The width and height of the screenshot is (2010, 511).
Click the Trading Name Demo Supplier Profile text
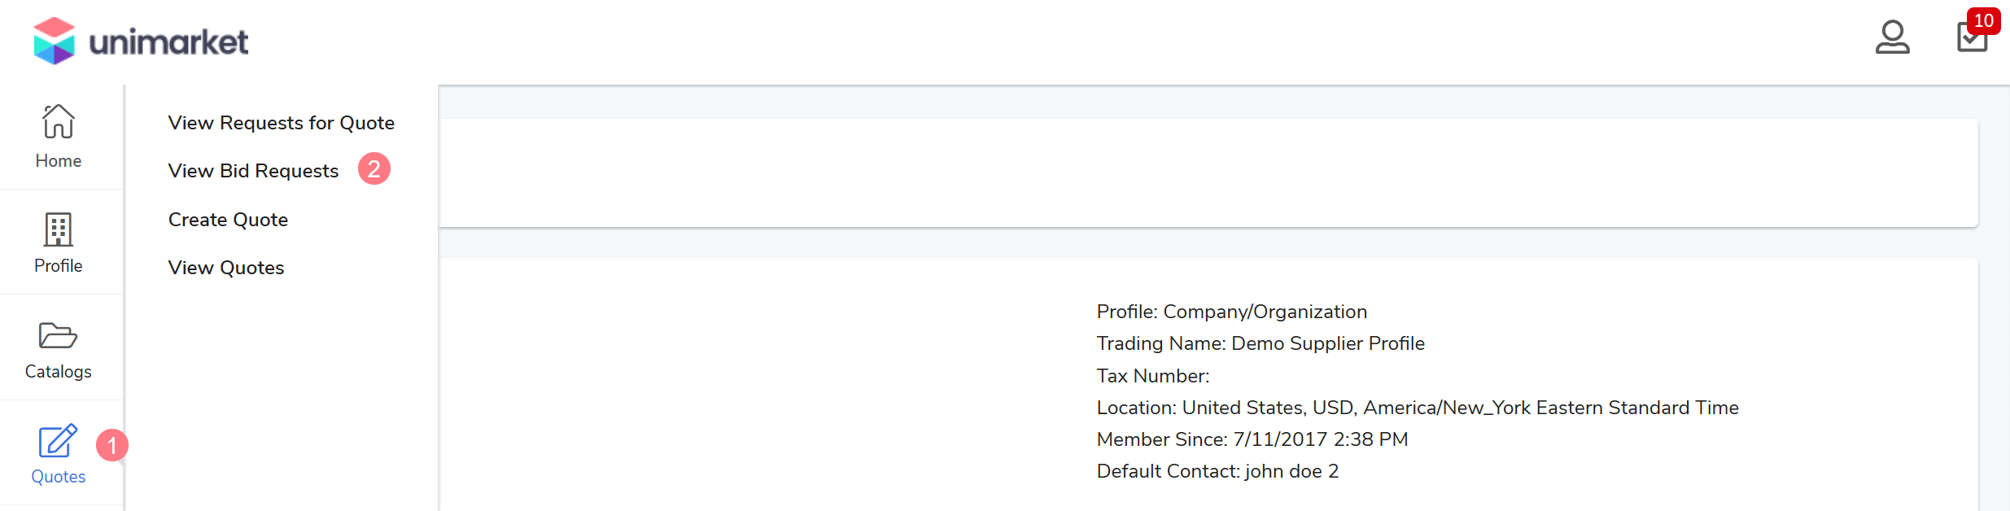1261,343
